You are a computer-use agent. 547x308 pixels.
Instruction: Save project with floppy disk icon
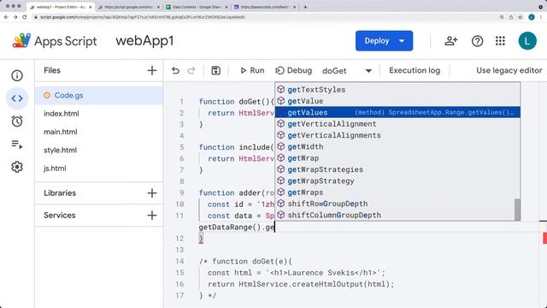[215, 70]
